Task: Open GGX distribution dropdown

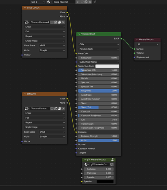Action: (99, 44)
